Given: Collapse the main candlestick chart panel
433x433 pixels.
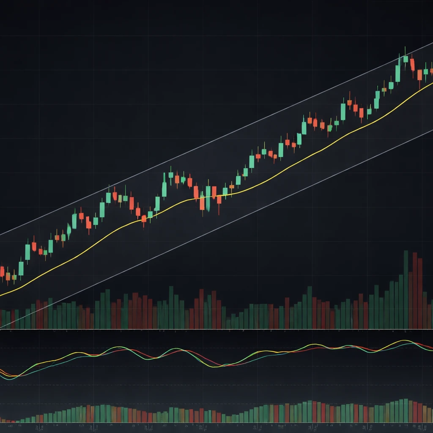Looking at the screenshot, I should point(216,169).
